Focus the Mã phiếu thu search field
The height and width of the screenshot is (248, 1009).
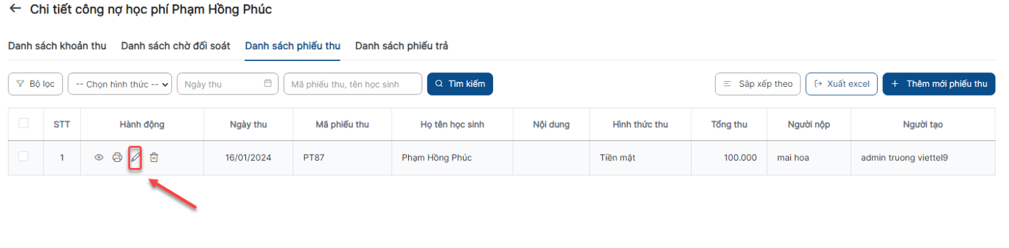[353, 84]
